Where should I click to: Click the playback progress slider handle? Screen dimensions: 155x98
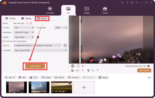[x=83, y=66]
